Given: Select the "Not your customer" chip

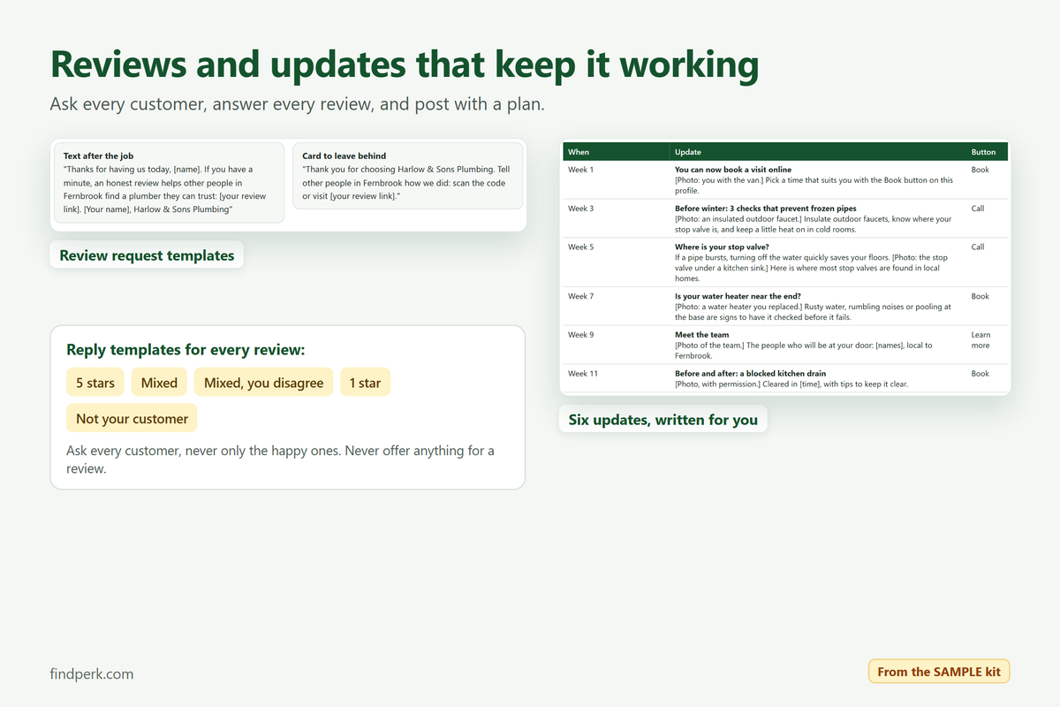Looking at the screenshot, I should [132, 418].
